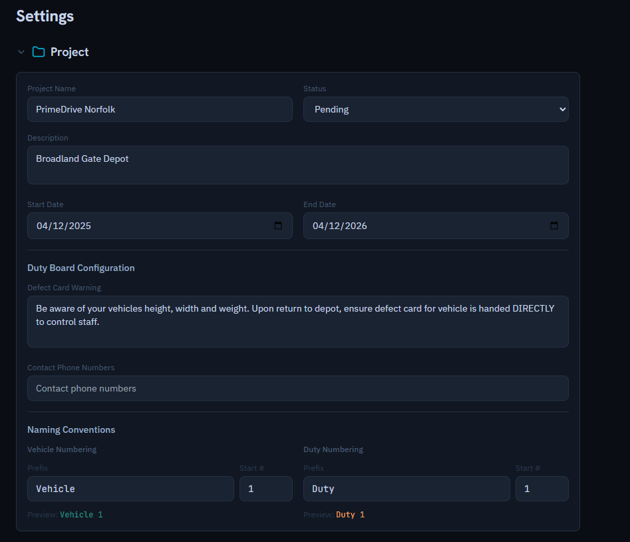Click the Start Date value 04/12/2025
This screenshot has height=542, width=630.
[x=64, y=226]
